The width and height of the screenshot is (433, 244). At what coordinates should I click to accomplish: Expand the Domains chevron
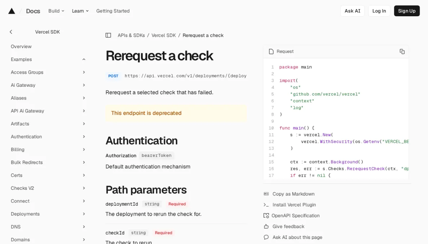84,240
